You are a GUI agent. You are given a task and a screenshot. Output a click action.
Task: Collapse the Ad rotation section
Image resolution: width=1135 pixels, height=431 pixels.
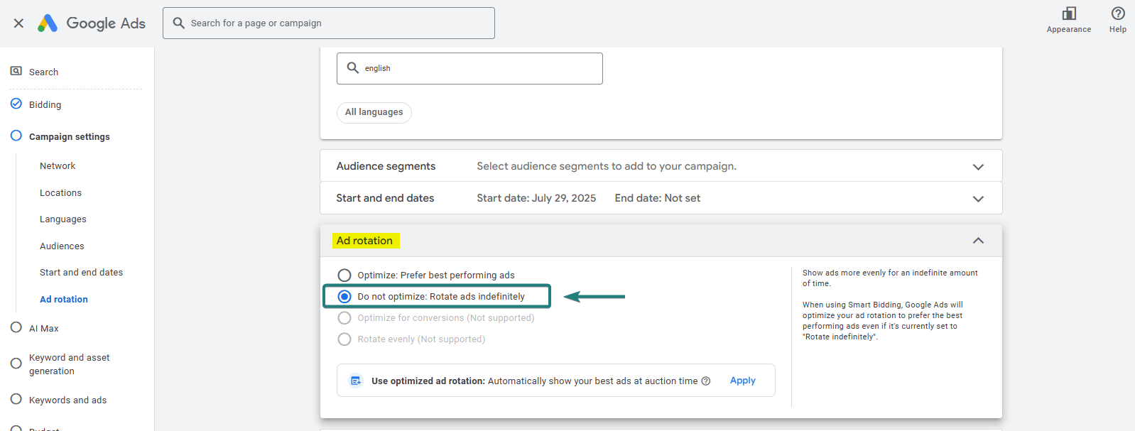coord(978,241)
